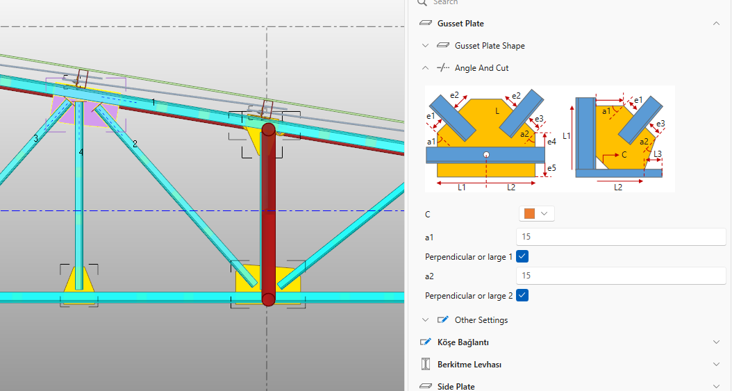Click the Gusset Plate Shape icon
The image size is (732, 391).
click(x=443, y=46)
